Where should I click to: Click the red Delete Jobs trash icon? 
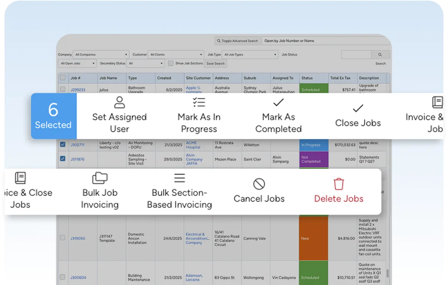coord(339,184)
